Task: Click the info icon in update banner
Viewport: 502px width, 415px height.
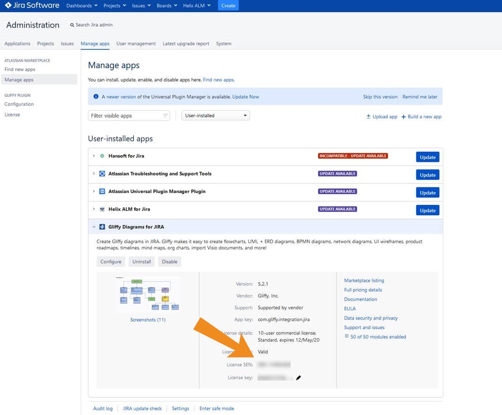Action: [x=96, y=97]
